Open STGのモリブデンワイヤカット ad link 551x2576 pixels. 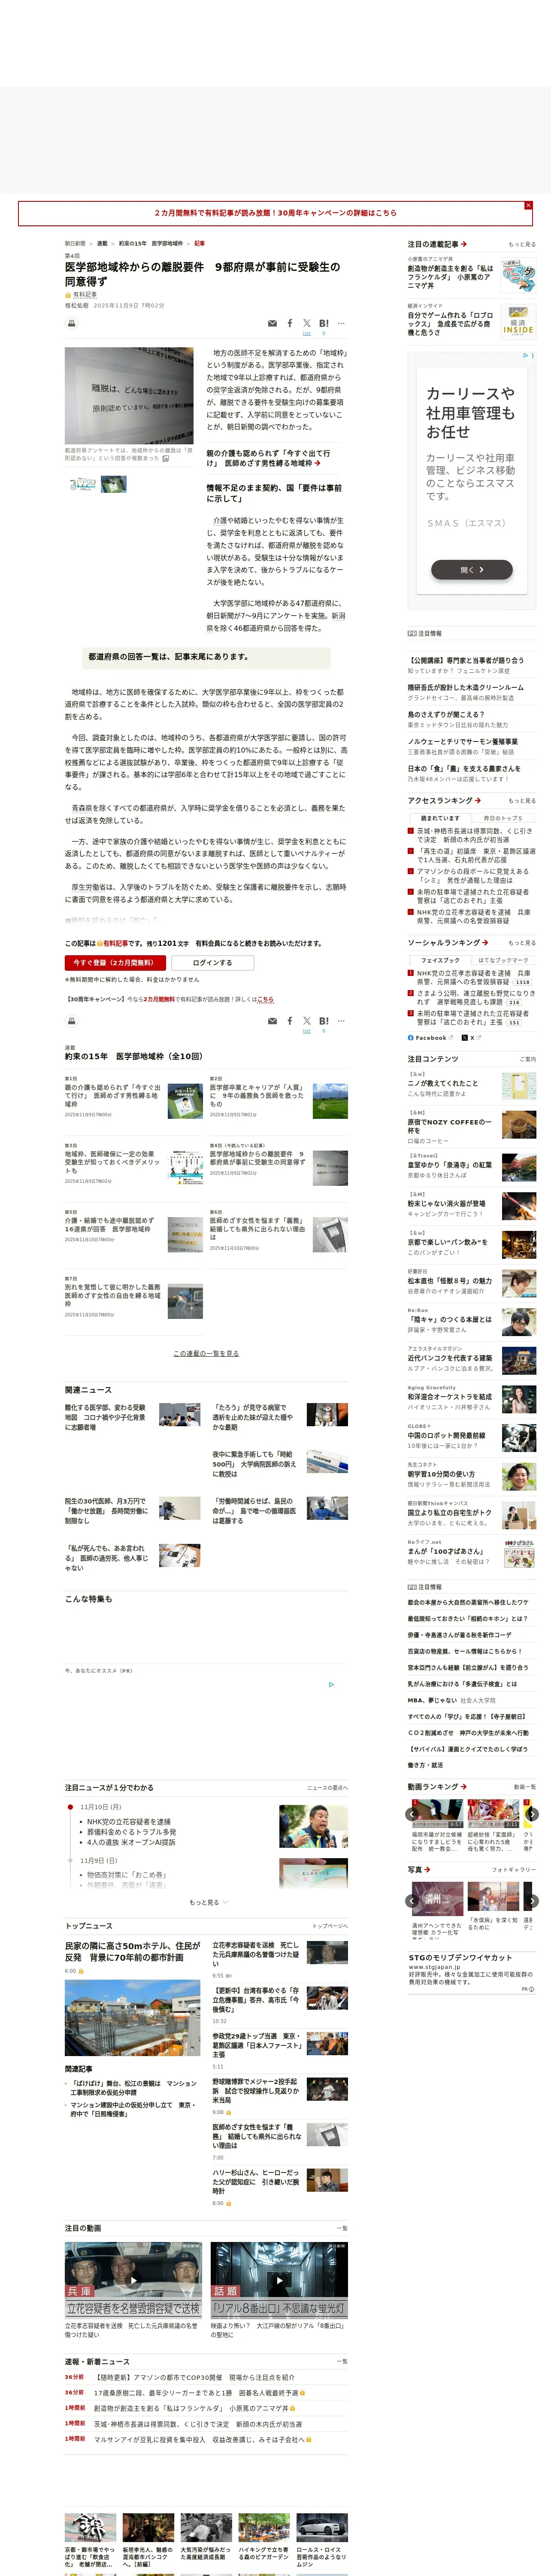click(460, 1958)
